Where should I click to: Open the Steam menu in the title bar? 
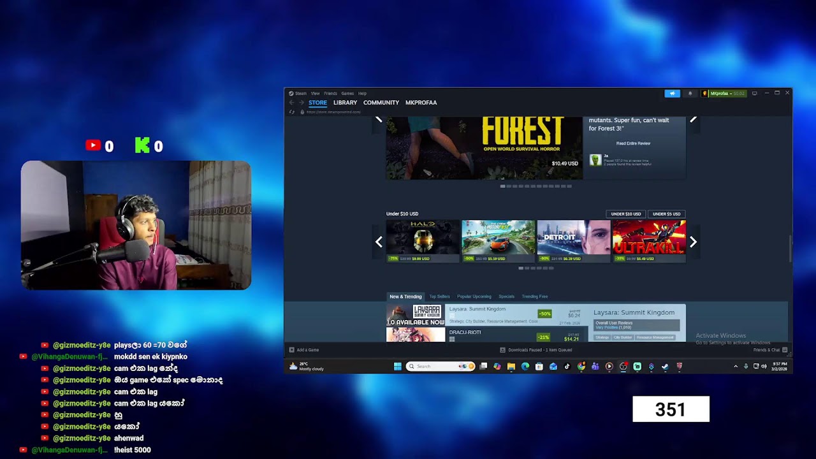coord(300,93)
